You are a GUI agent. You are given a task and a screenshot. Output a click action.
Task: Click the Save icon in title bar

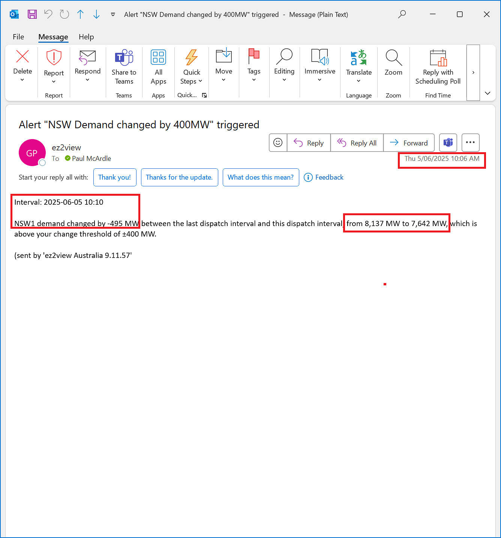[32, 14]
